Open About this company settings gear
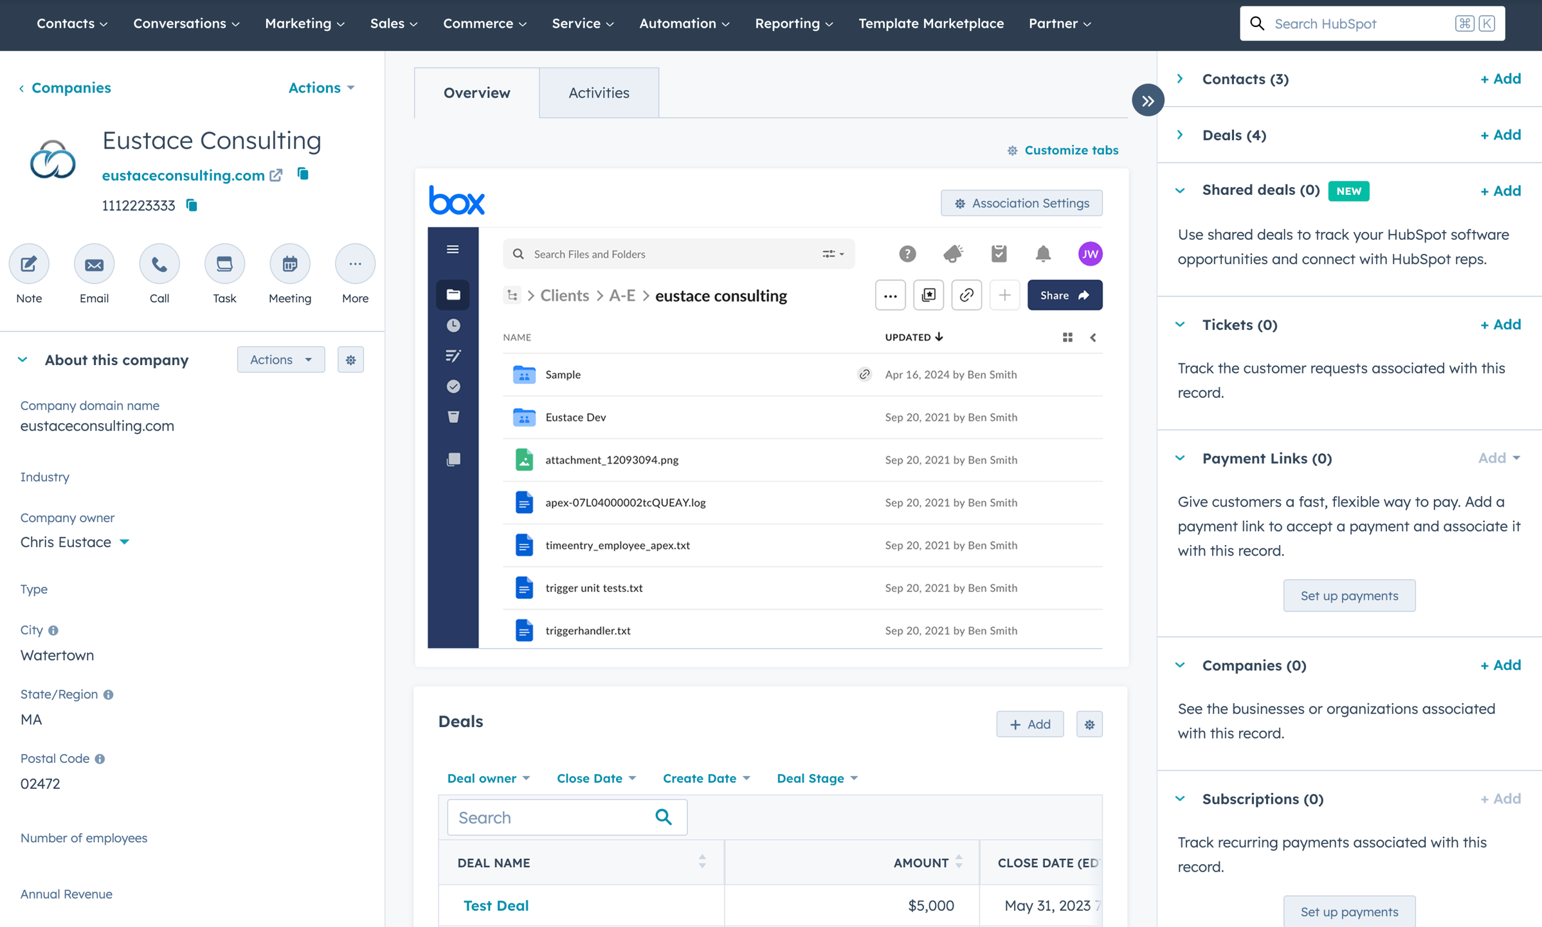The height and width of the screenshot is (927, 1542). (x=350, y=360)
